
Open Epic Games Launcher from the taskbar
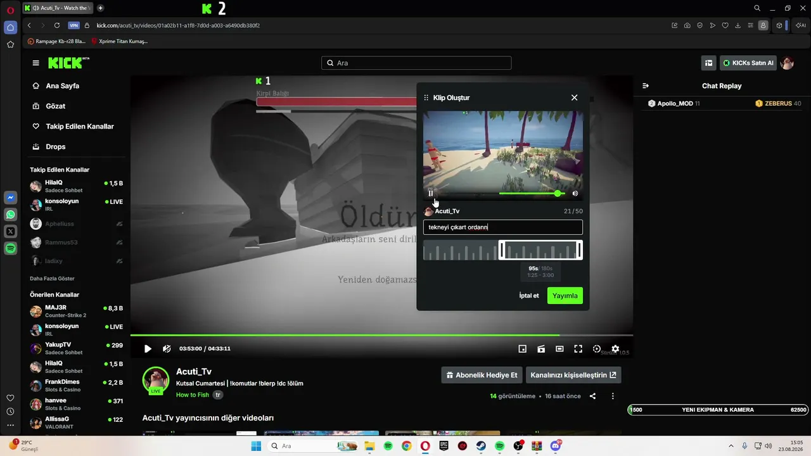[444, 446]
